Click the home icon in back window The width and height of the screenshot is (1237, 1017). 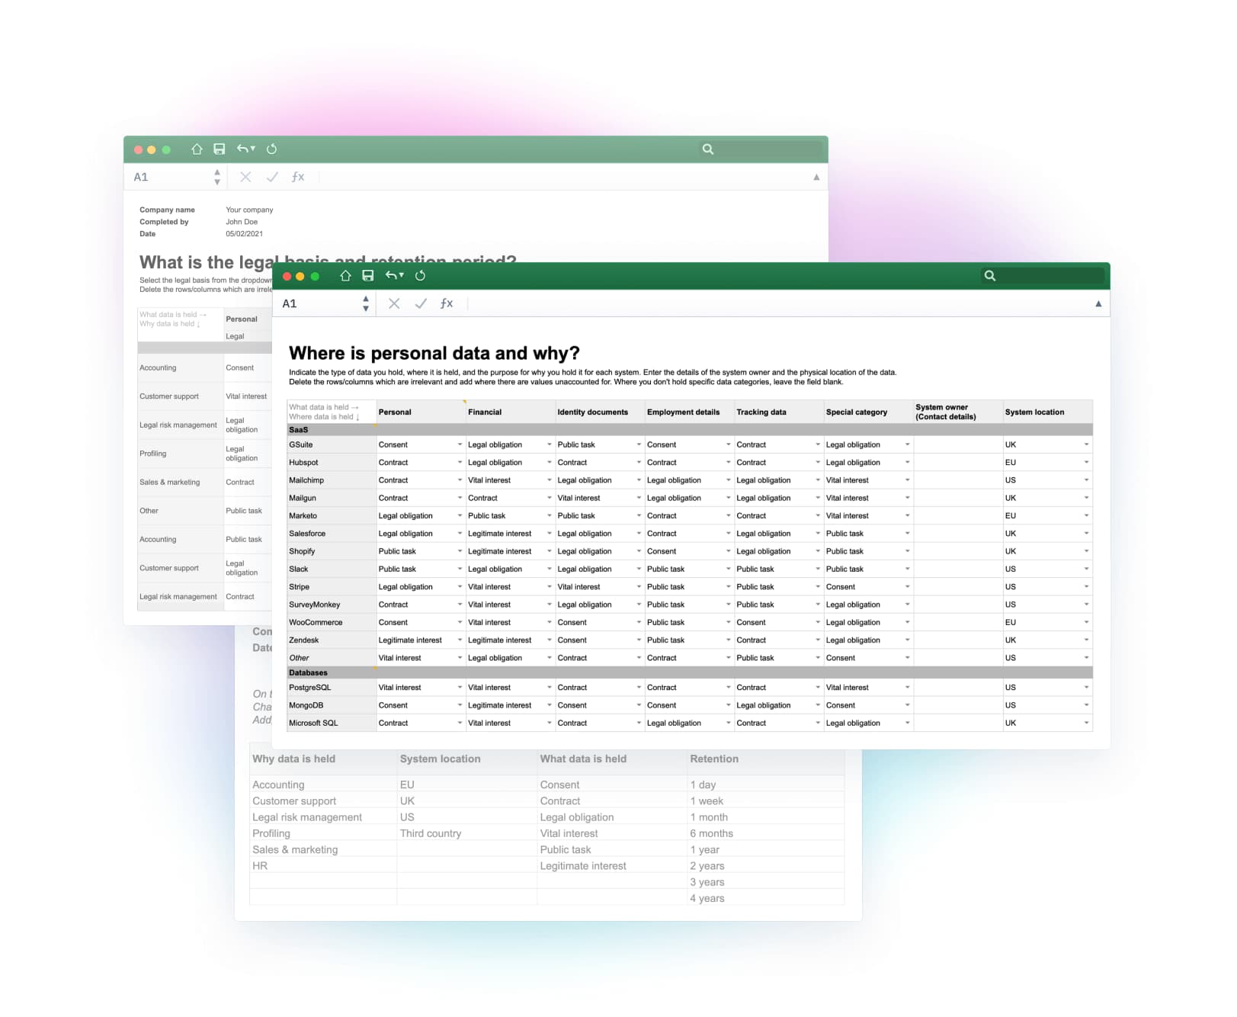(x=197, y=149)
